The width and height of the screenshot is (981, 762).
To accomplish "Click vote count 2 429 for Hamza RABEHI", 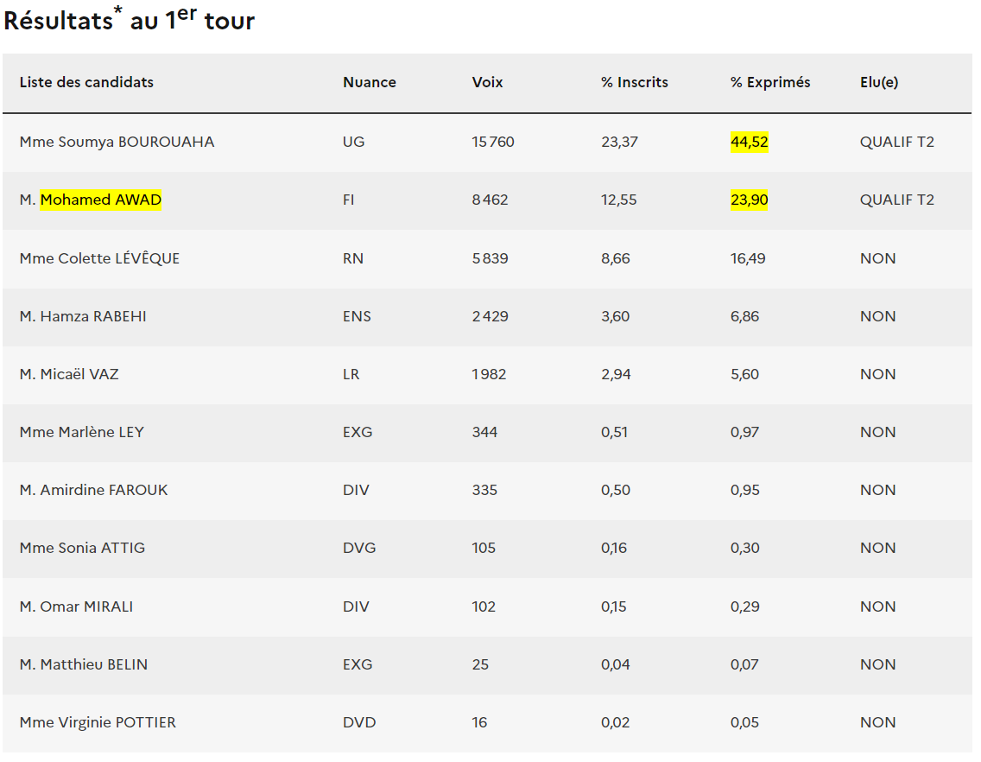I will 490,316.
